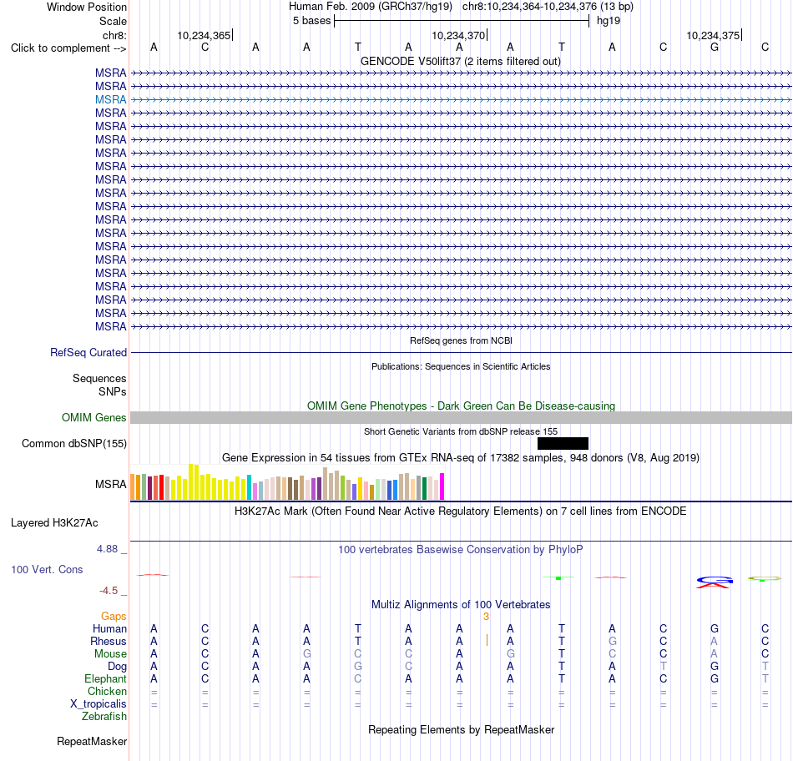Click 'Repeating Elements by RepeatMasker' title

pyautogui.click(x=461, y=729)
